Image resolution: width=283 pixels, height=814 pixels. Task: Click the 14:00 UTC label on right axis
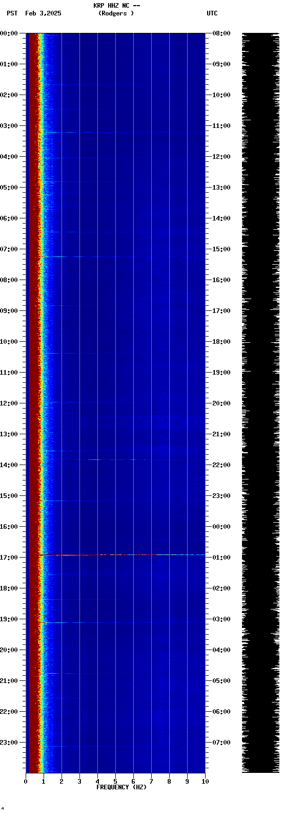[221, 218]
